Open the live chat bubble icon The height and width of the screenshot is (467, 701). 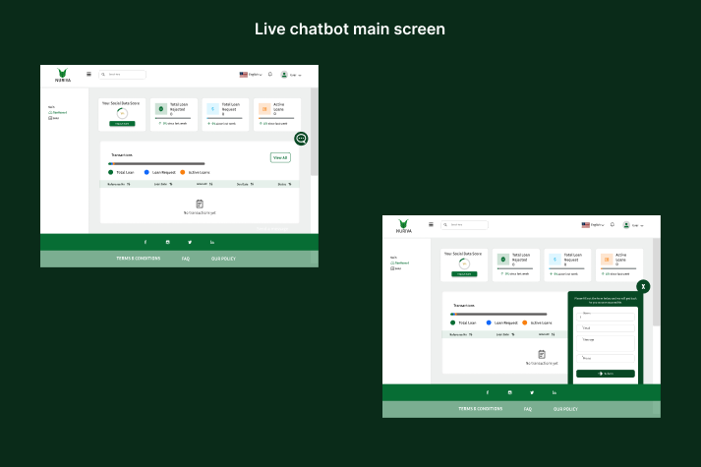(x=301, y=139)
